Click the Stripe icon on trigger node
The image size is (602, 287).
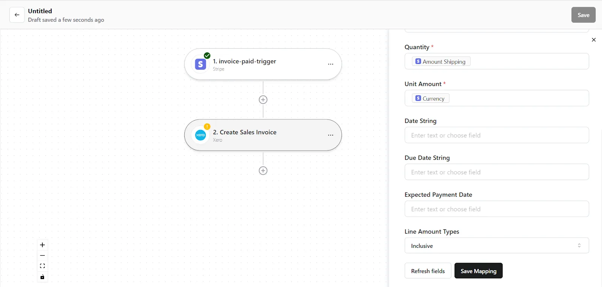point(201,64)
